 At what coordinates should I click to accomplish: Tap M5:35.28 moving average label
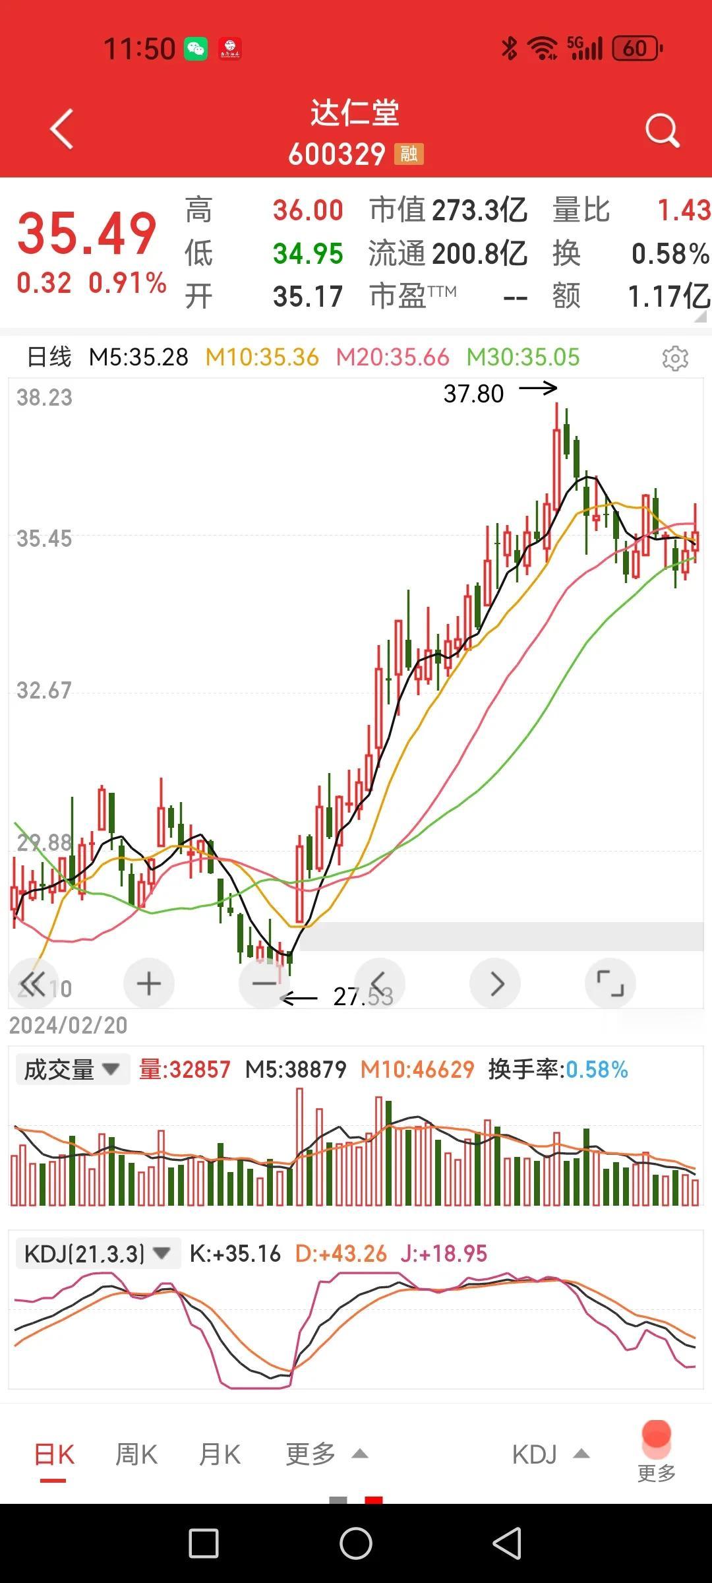(138, 357)
